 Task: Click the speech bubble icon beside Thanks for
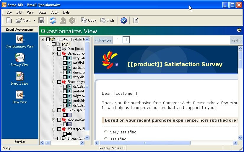64,138
